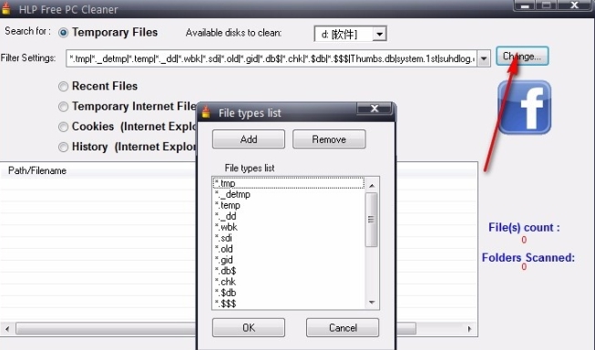Image resolution: width=595 pixels, height=350 pixels.
Task: Click the Remove button
Action: [329, 139]
